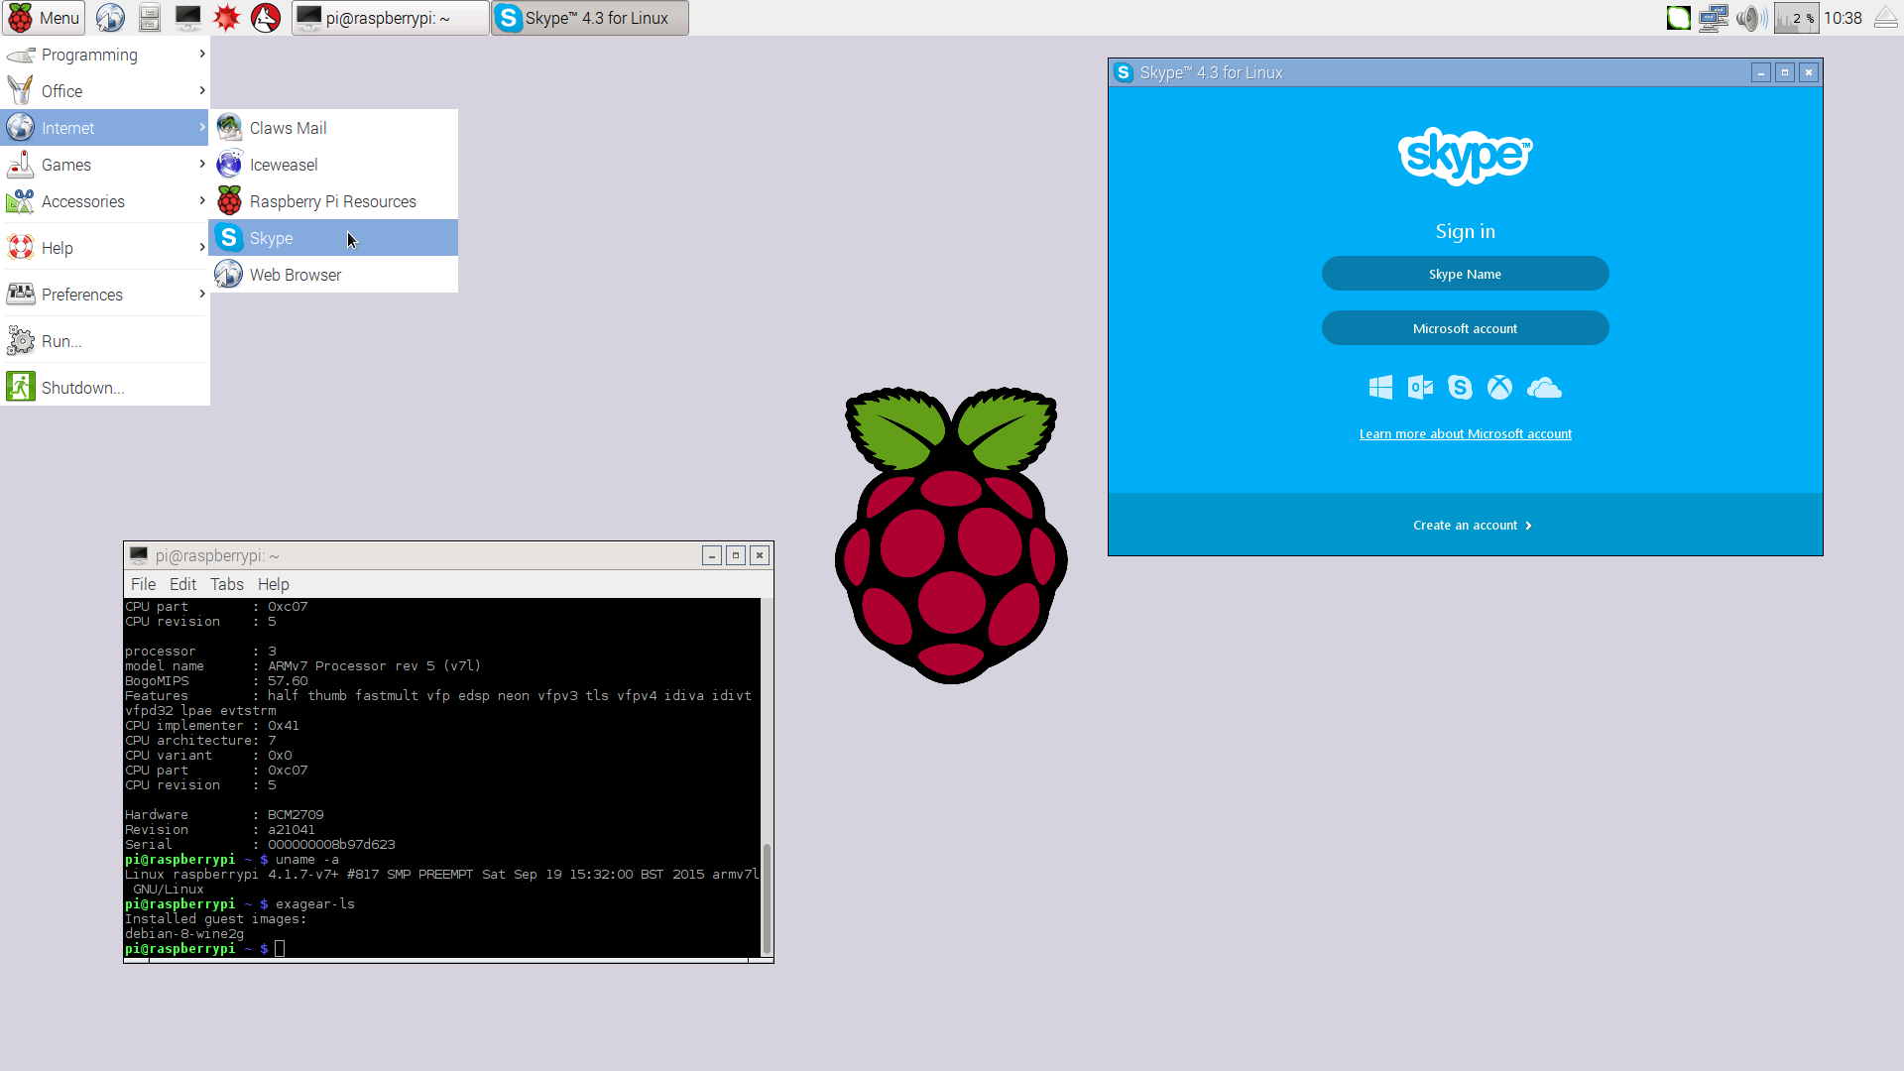Screen dimensions: 1904x1071
Task: Sign in with Microsoft account button
Action: (1465, 328)
